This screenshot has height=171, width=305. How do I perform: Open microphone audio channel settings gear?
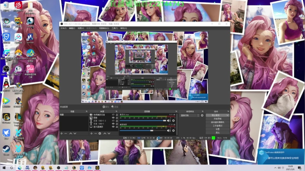[173, 121]
